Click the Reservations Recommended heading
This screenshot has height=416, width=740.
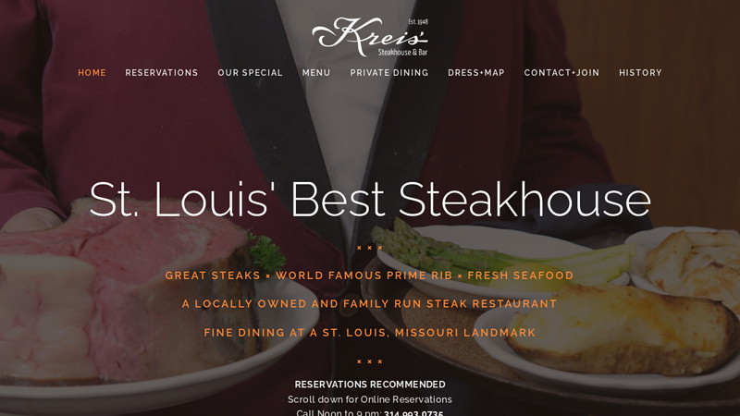point(370,385)
